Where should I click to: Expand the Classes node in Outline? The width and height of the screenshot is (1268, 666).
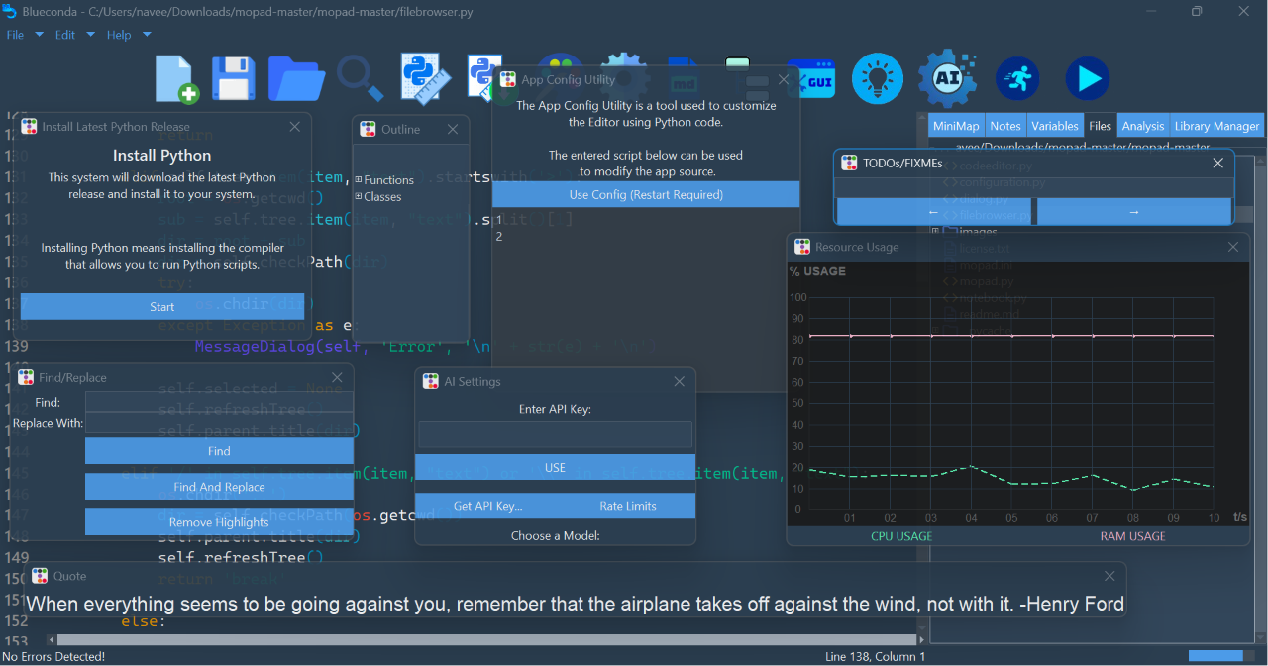pos(359,197)
